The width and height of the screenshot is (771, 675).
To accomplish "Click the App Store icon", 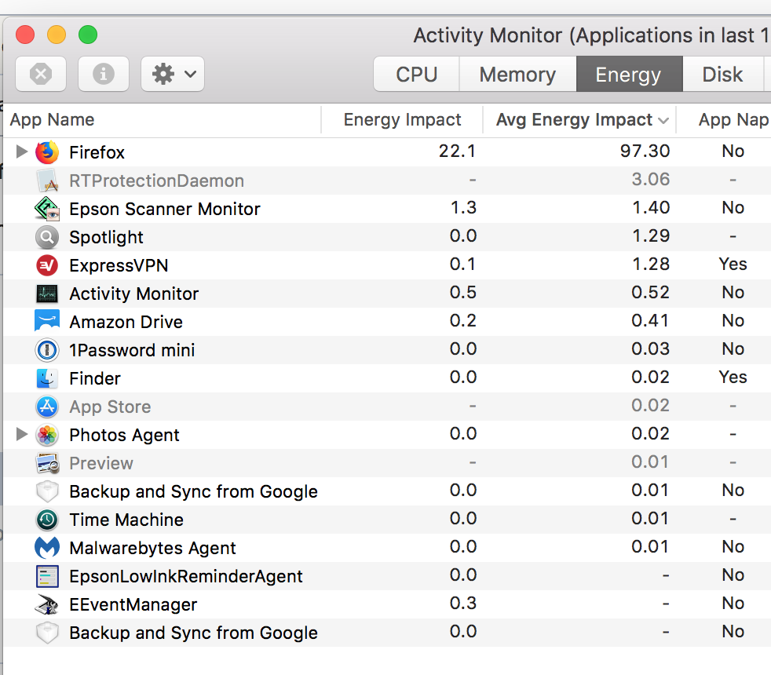I will click(47, 407).
